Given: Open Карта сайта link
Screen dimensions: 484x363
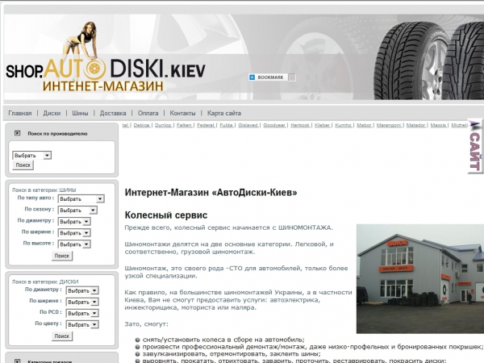Looking at the screenshot, I should (224, 113).
